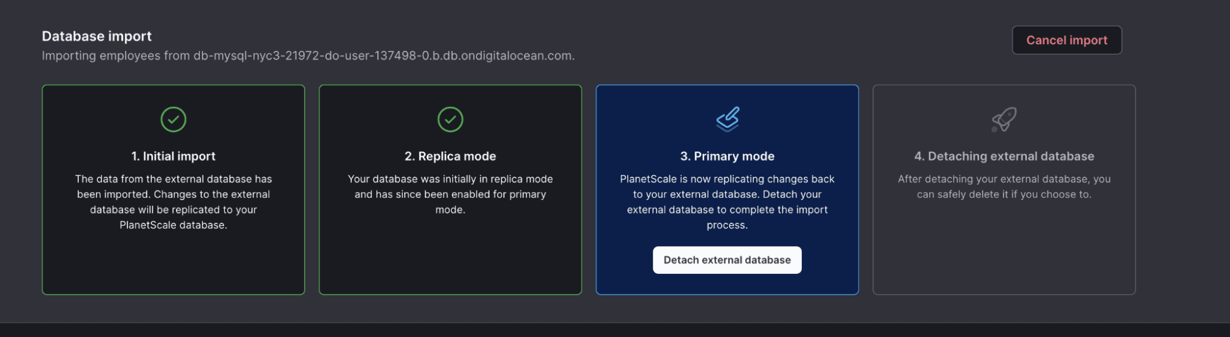Click the Primary mode plug icon
Screen dimensions: 1230x337
point(727,119)
